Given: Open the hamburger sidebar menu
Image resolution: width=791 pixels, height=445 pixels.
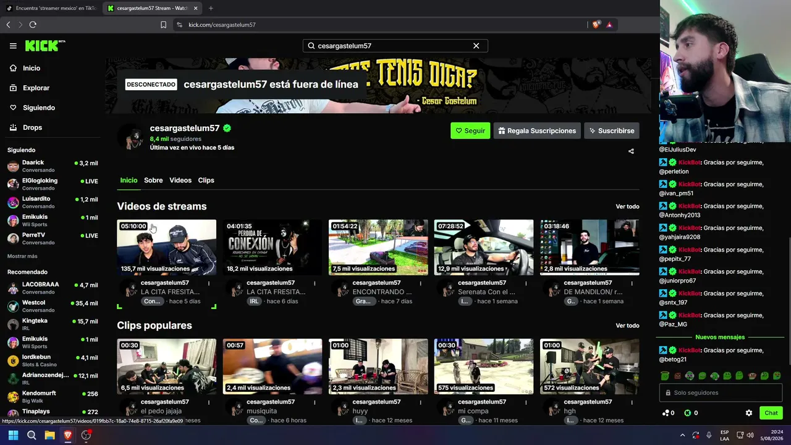Looking at the screenshot, I should tap(13, 46).
